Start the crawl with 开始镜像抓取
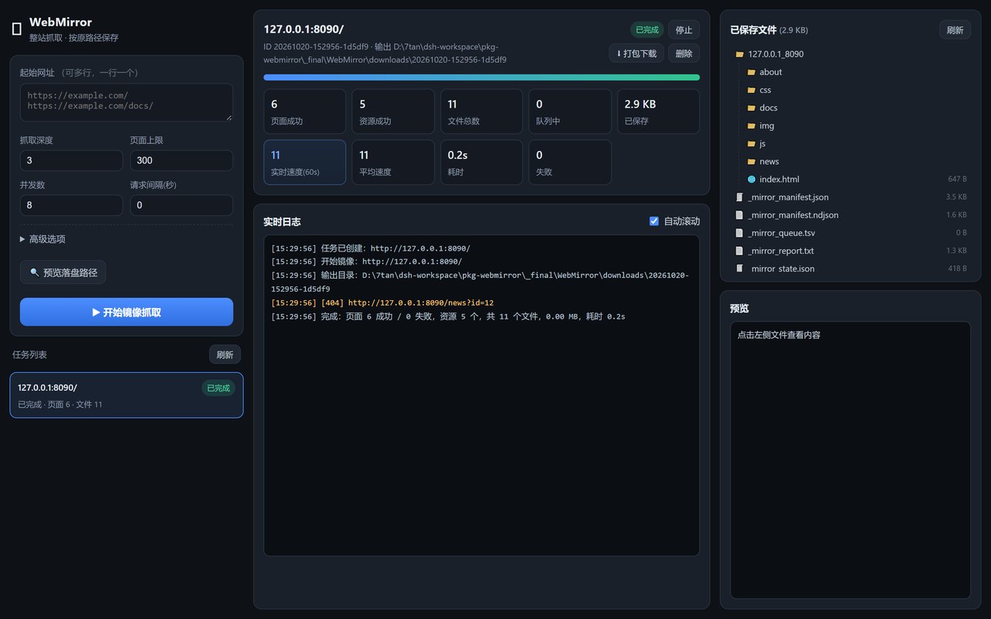This screenshot has height=619, width=991. coord(126,312)
